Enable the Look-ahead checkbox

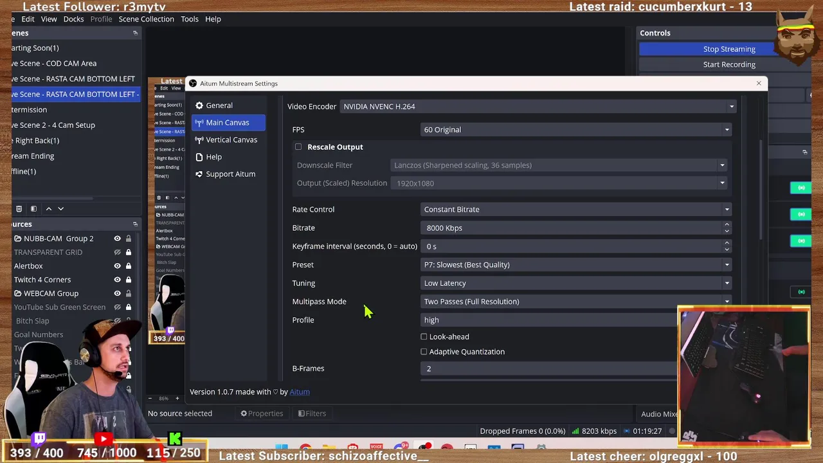pos(424,336)
